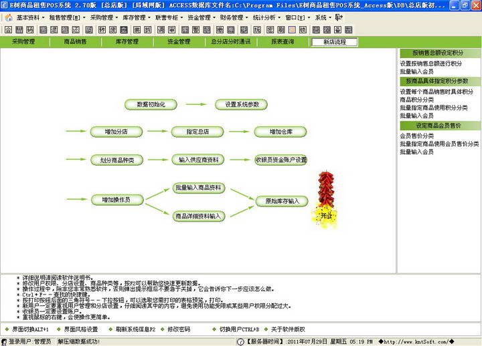Open the 联营专柜 dropdown menu
The width and height of the screenshot is (482, 346).
[x=169, y=17]
